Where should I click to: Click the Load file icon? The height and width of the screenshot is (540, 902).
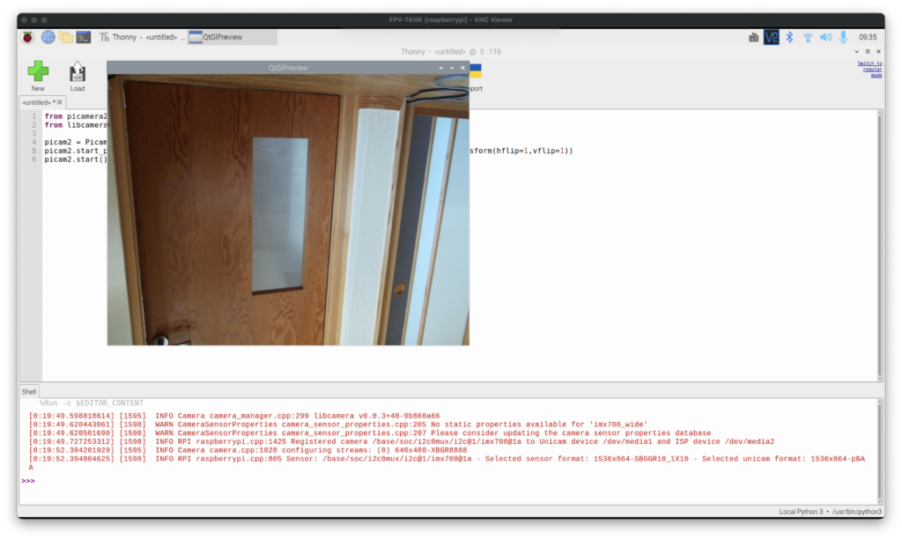(78, 72)
